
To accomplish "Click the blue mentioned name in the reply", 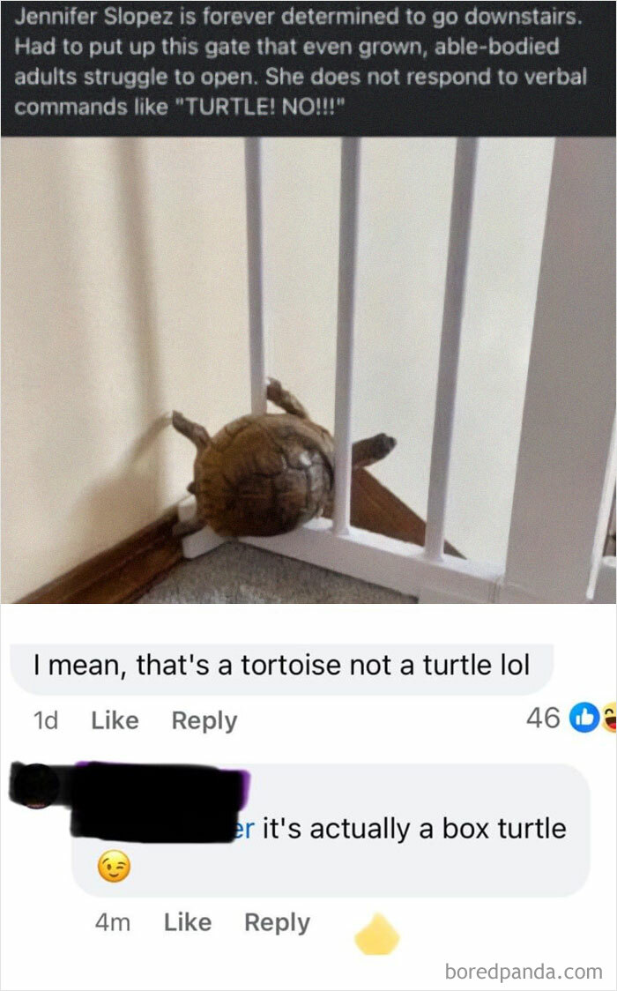I will pos(243,829).
